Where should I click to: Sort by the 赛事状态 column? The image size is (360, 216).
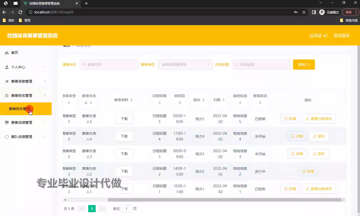tap(260, 102)
